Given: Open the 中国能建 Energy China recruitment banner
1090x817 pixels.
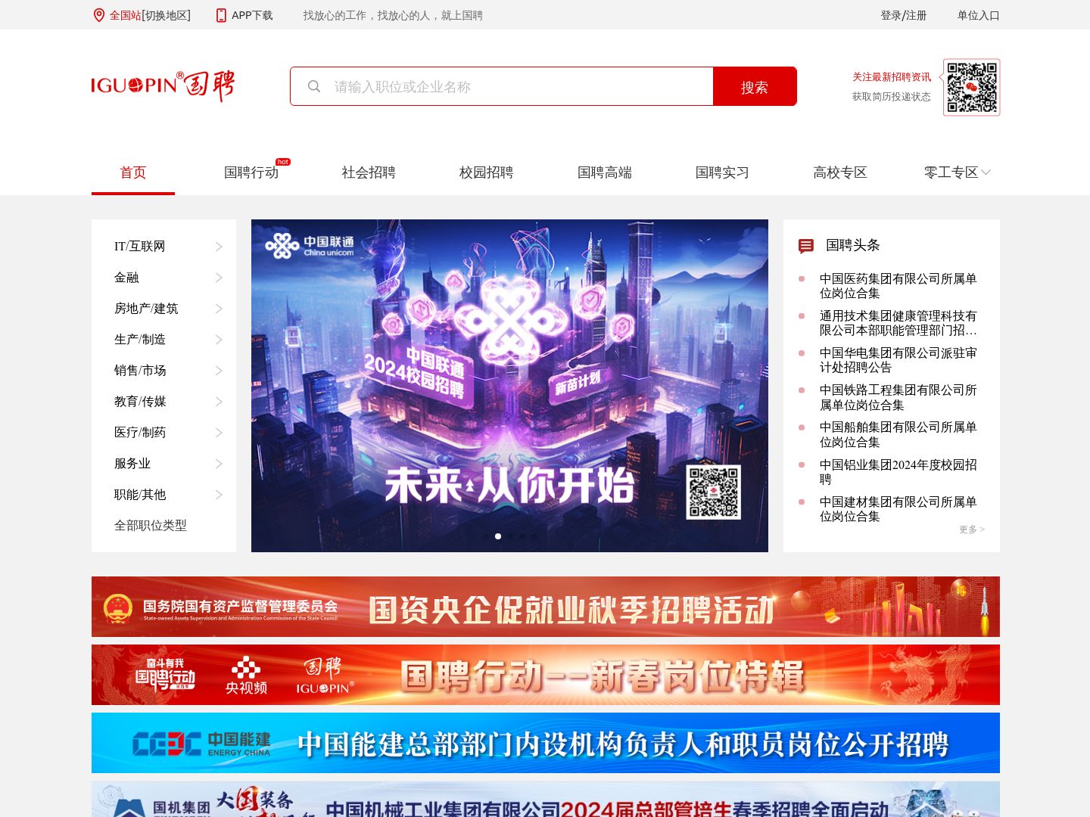Looking at the screenshot, I should click(546, 743).
